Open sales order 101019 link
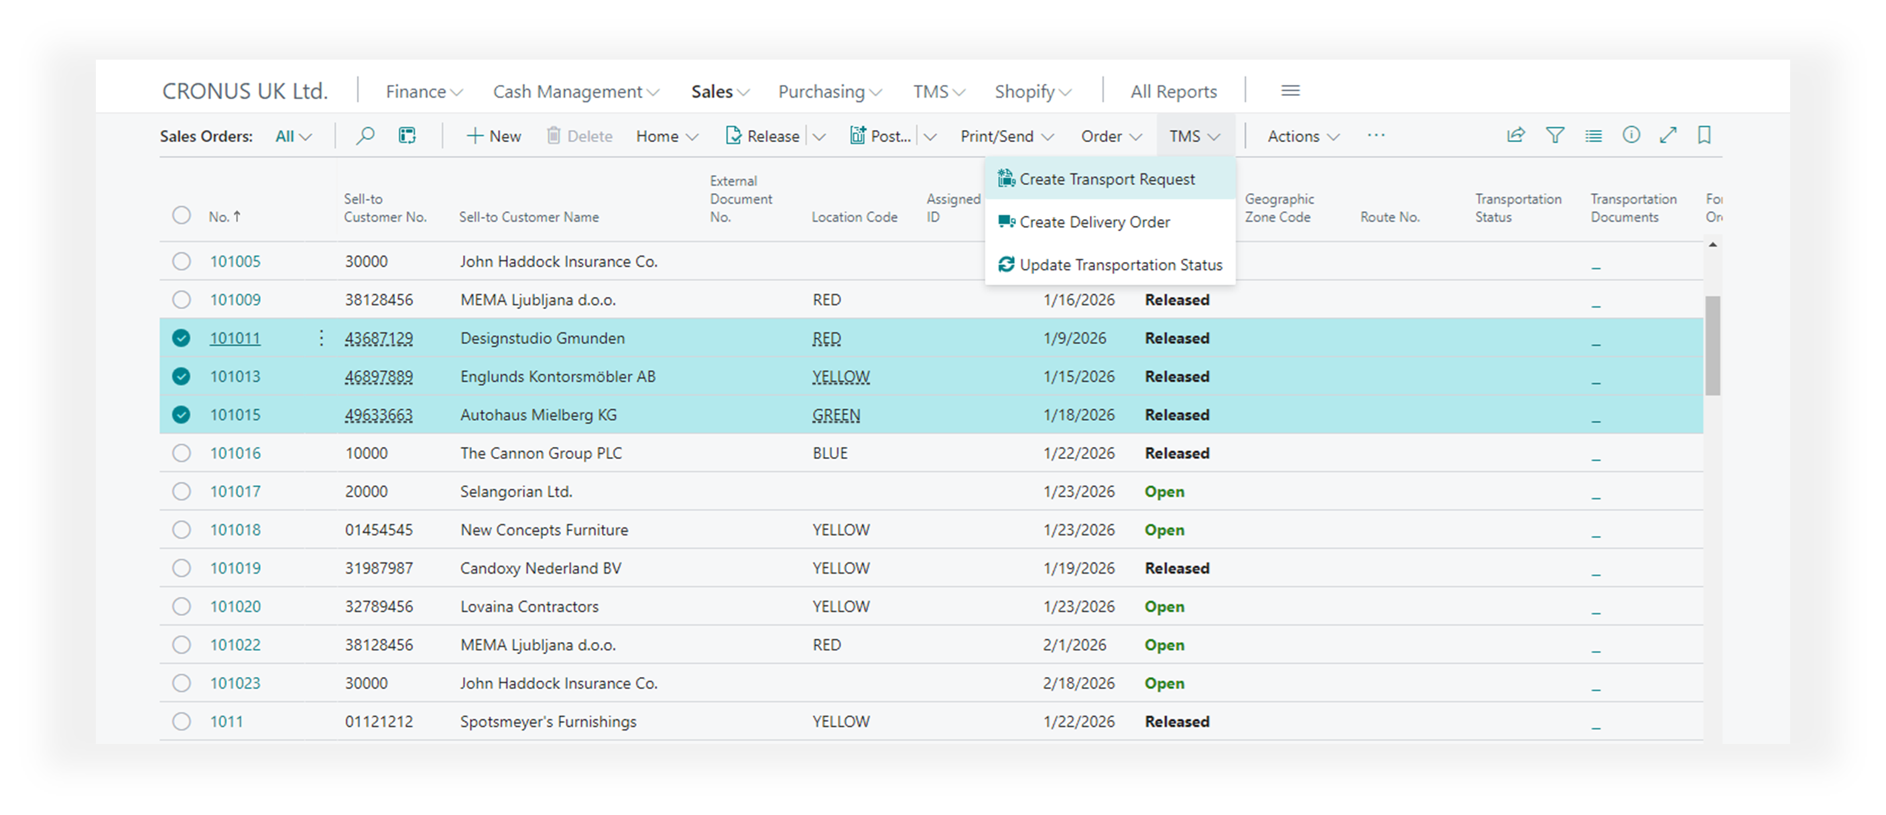The height and width of the screenshot is (815, 1886). click(235, 568)
